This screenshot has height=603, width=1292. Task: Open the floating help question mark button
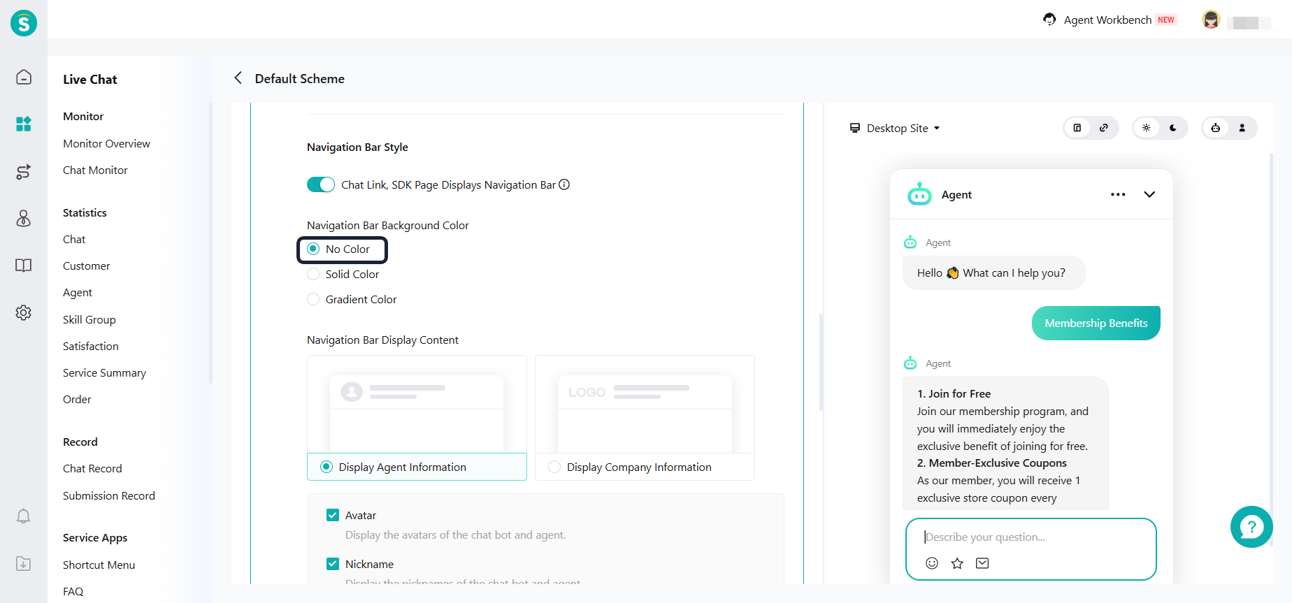click(x=1251, y=527)
